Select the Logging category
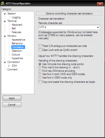The height and width of the screenshot is (138, 105). [16, 17]
